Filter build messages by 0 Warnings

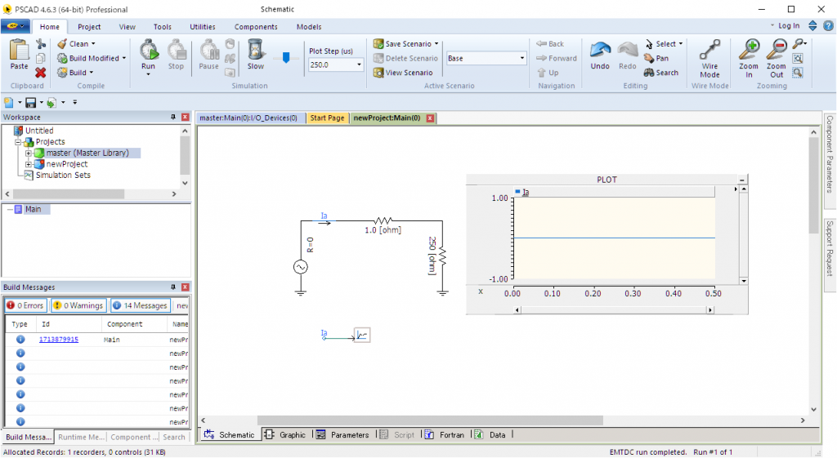[x=78, y=305]
